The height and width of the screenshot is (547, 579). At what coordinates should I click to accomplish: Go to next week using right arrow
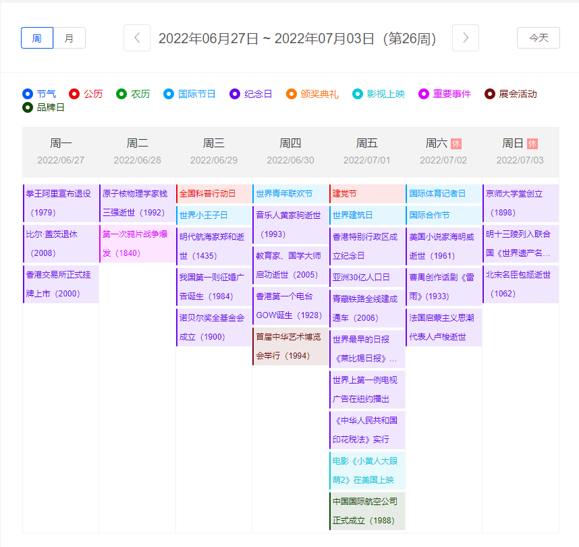466,38
